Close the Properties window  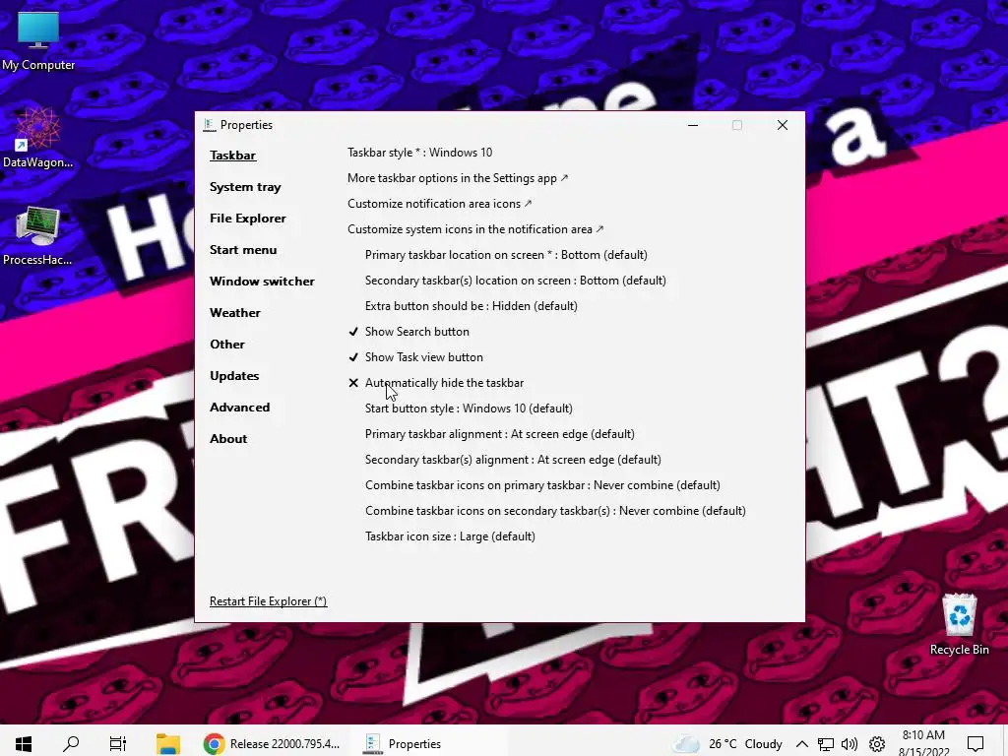[x=782, y=125]
